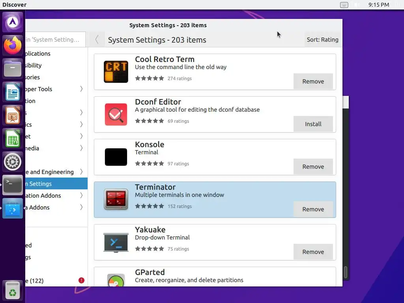
Task: Go back with the left arrow button
Action: coord(97,39)
